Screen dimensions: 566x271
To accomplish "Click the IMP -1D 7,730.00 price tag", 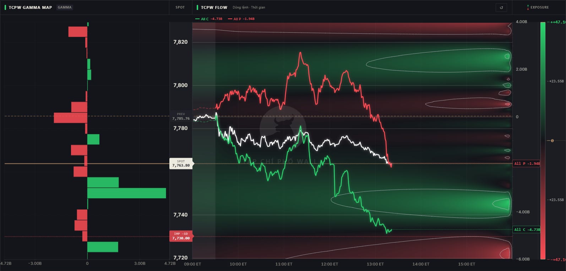I will [x=181, y=236].
